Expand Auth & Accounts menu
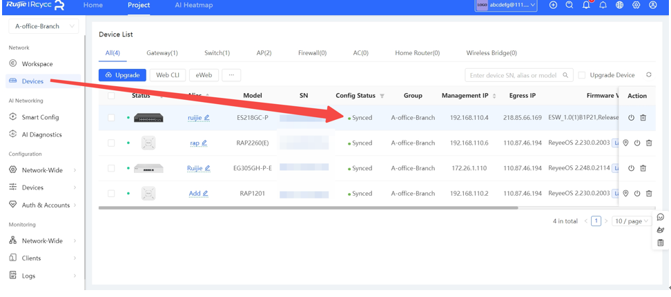Screen dimensions: 671x297 click(x=43, y=205)
